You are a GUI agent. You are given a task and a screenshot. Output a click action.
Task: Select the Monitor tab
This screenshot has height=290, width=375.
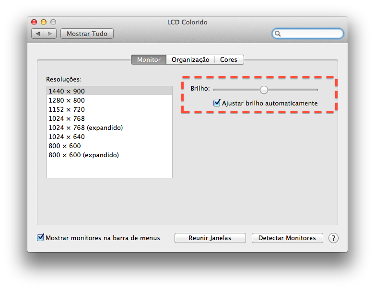(x=149, y=60)
